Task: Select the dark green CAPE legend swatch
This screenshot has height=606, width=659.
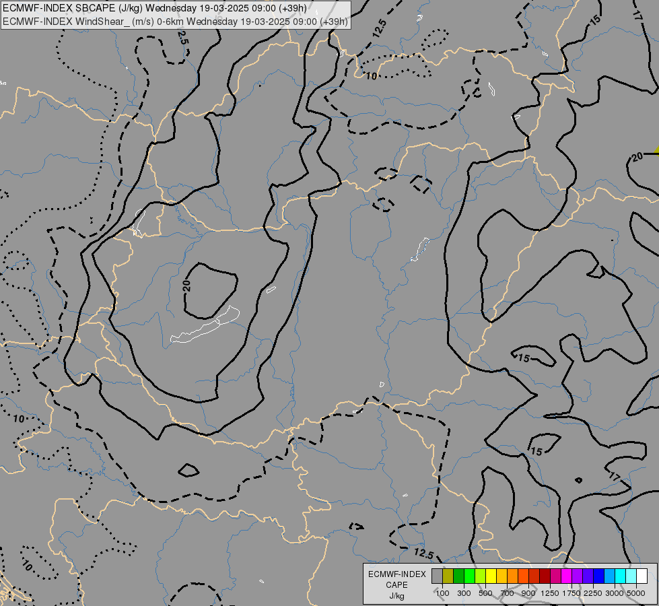Action: click(x=458, y=576)
